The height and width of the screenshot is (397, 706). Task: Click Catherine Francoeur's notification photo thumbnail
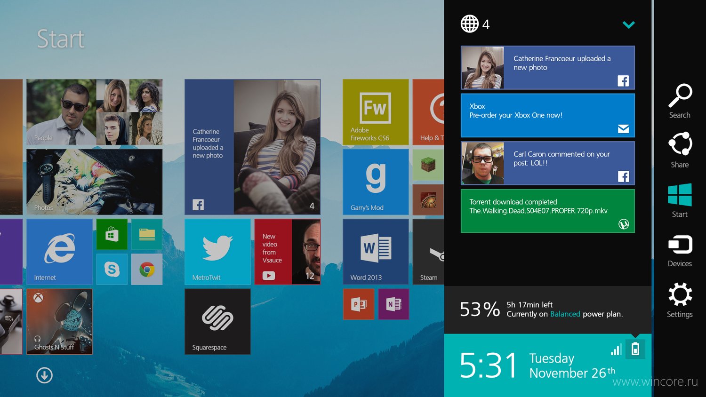click(483, 68)
